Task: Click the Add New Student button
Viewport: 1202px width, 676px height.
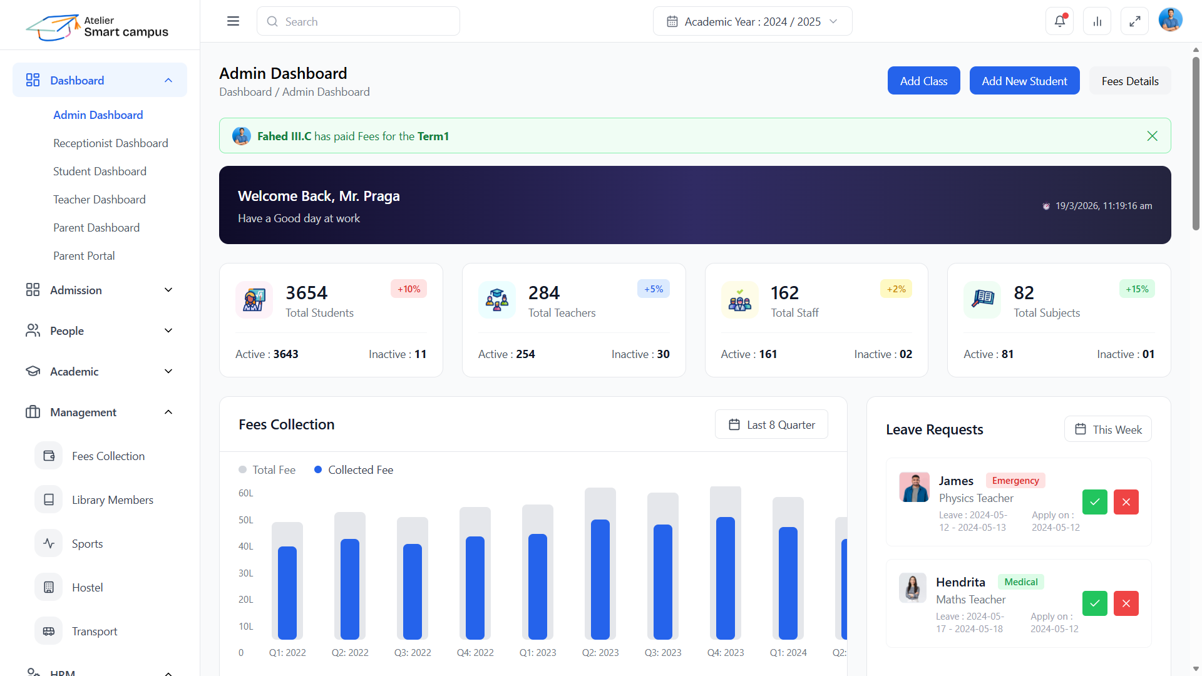Action: point(1024,81)
